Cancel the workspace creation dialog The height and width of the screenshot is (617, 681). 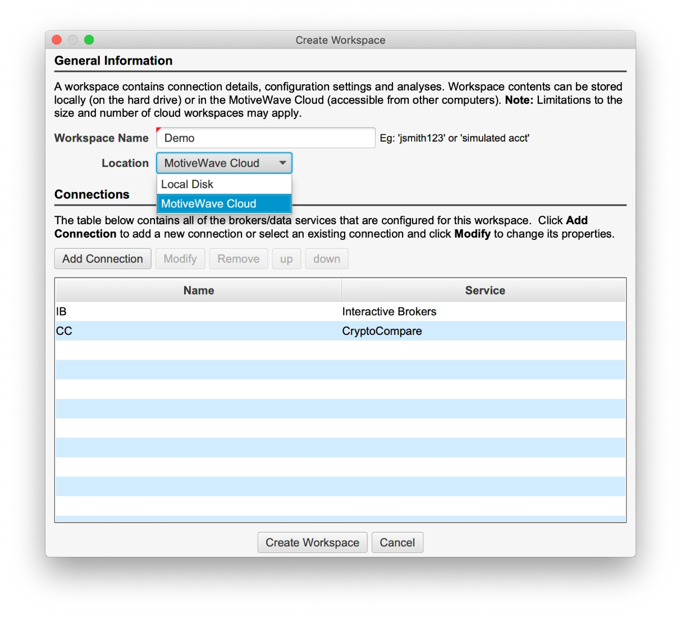397,543
